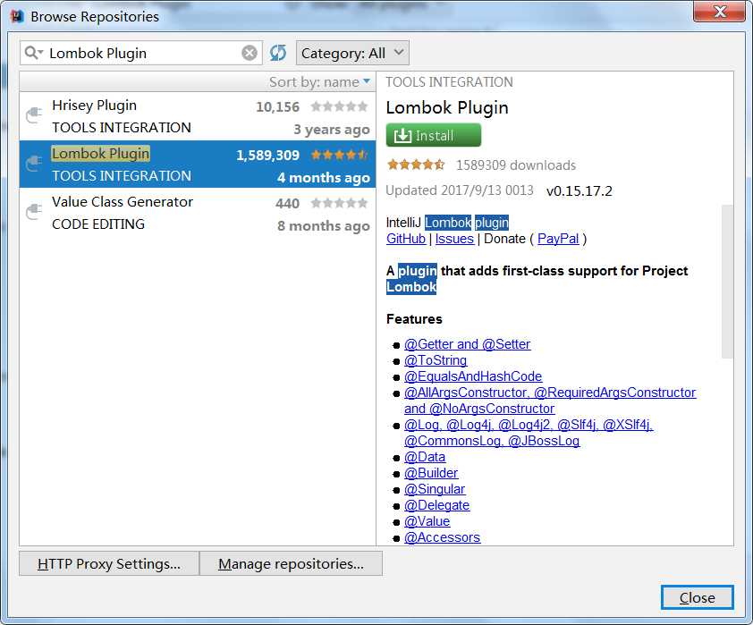The width and height of the screenshot is (753, 625).
Task: Install the Lombok Plugin
Action: tap(433, 135)
